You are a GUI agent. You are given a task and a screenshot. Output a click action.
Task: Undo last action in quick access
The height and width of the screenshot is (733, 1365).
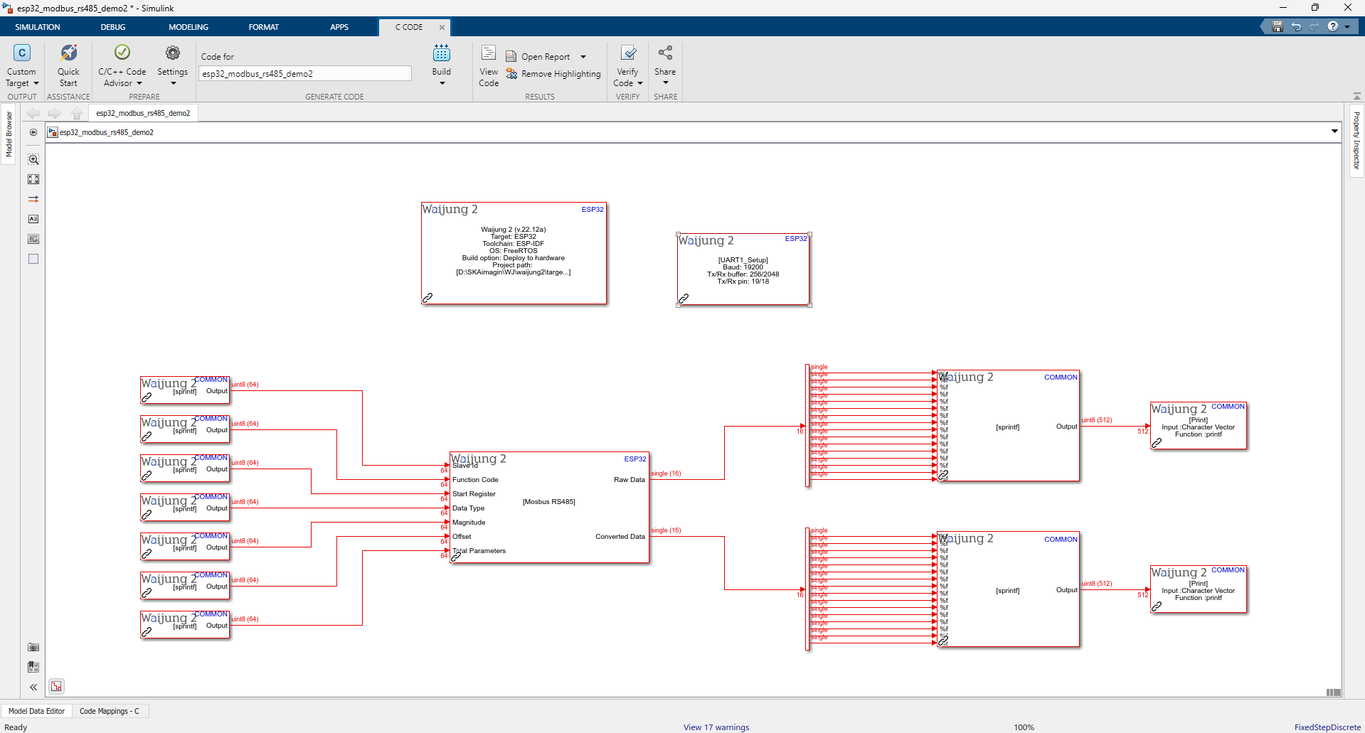point(1296,26)
